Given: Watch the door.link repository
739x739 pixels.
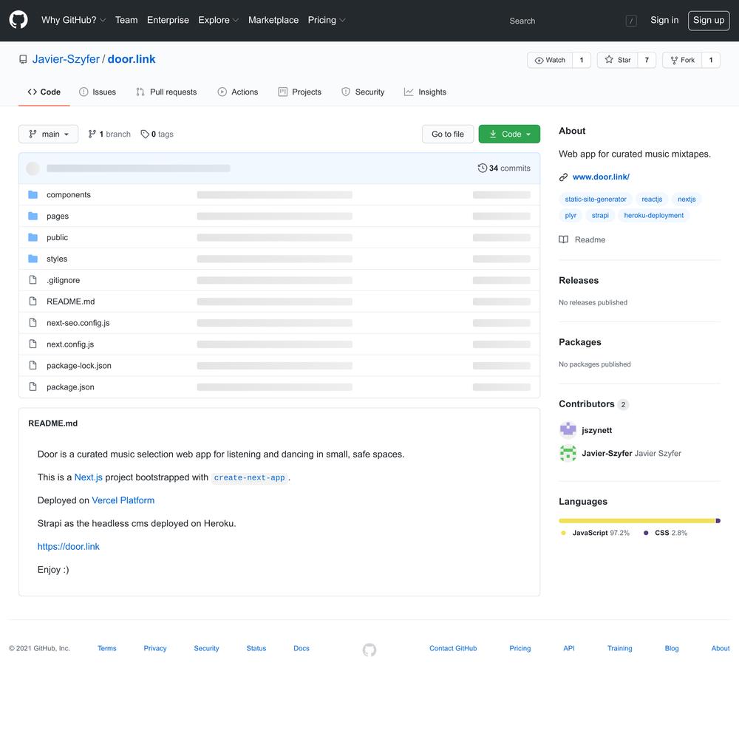Looking at the screenshot, I should [550, 61].
